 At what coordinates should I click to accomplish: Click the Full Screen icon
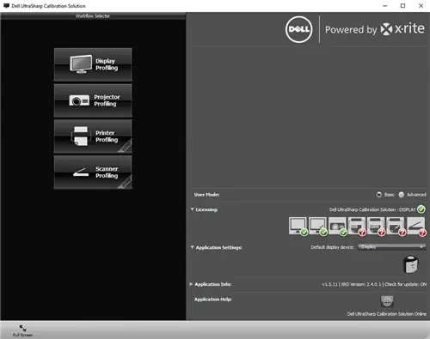pos(22,328)
